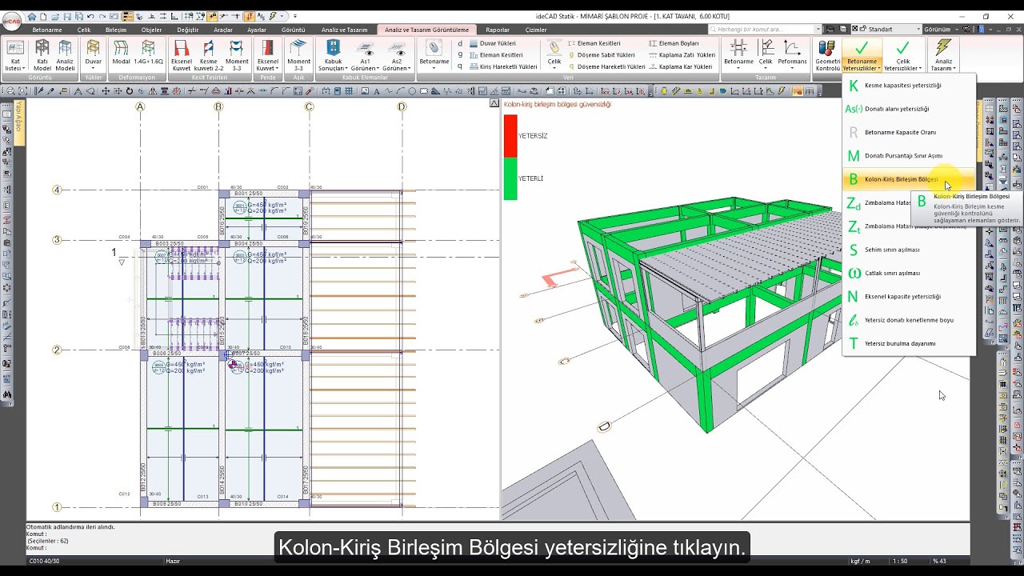Open the Peformans icon
1024x576 pixels.
(x=792, y=55)
